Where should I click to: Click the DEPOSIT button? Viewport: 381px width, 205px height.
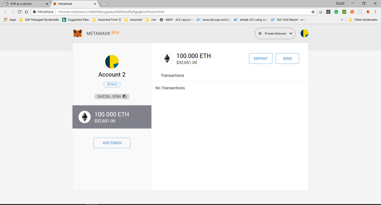tap(261, 59)
